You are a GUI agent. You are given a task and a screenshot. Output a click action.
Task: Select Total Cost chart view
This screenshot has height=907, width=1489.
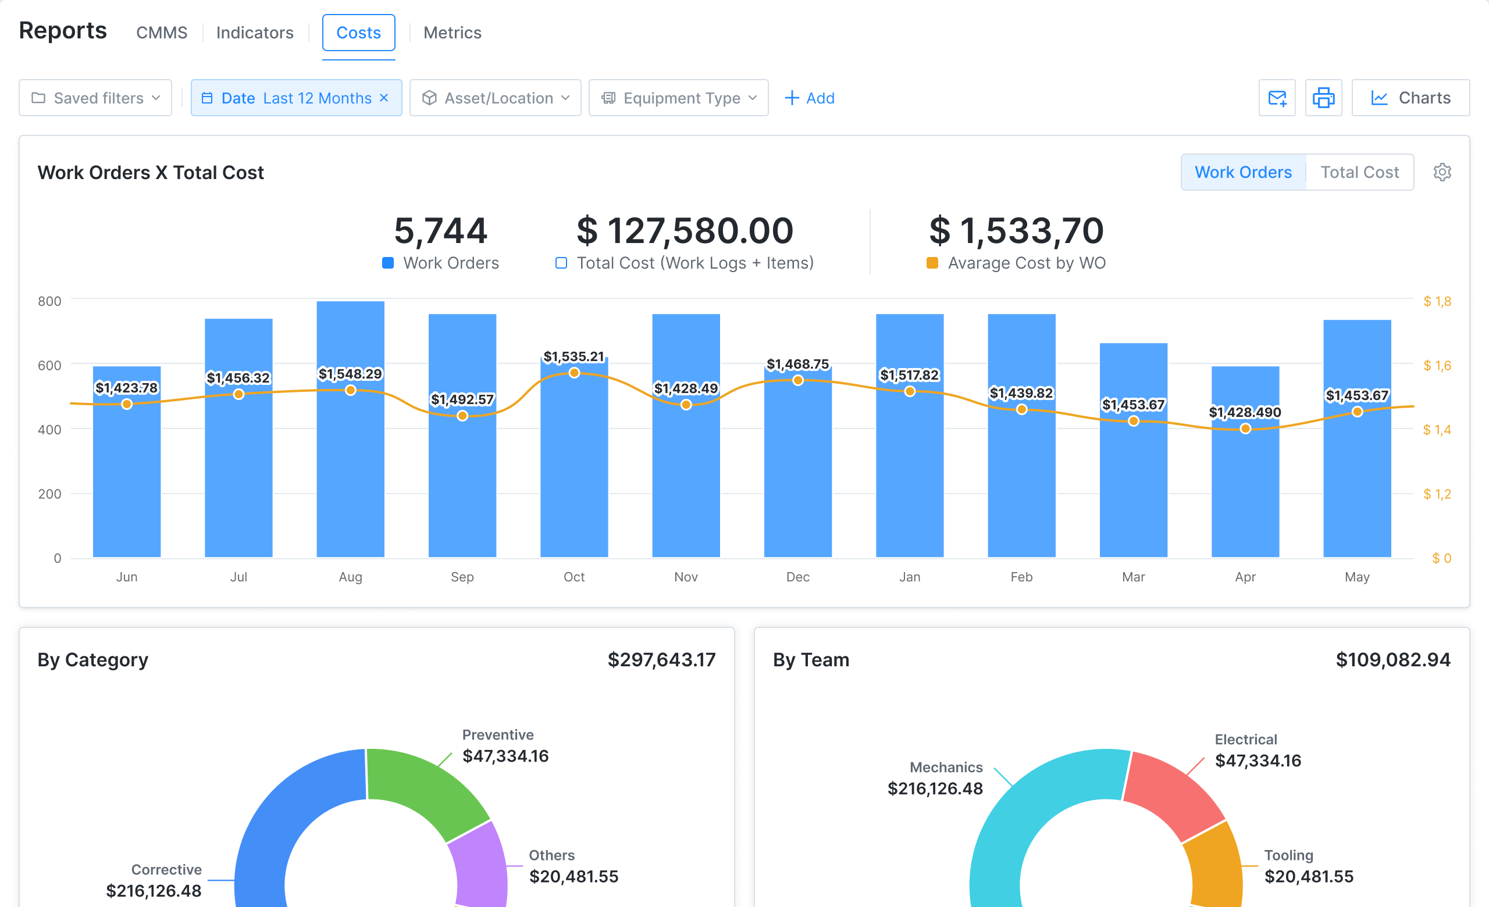1359,172
